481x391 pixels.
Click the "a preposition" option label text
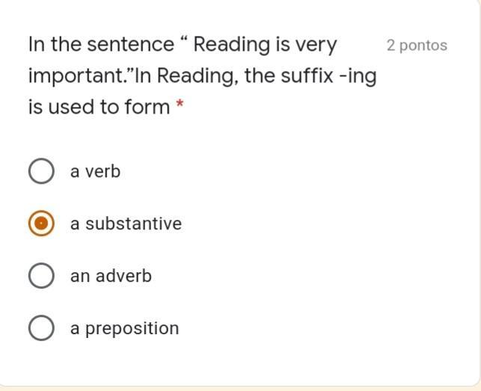pyautogui.click(x=124, y=329)
